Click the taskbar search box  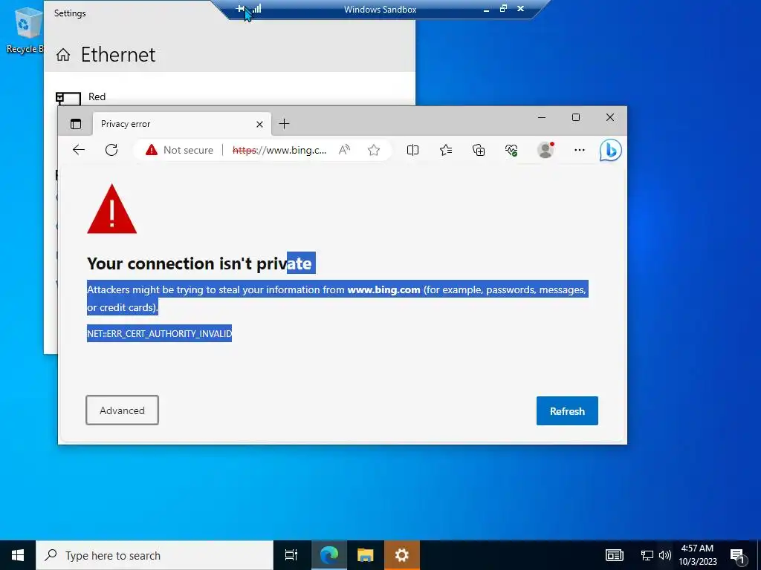[155, 555]
